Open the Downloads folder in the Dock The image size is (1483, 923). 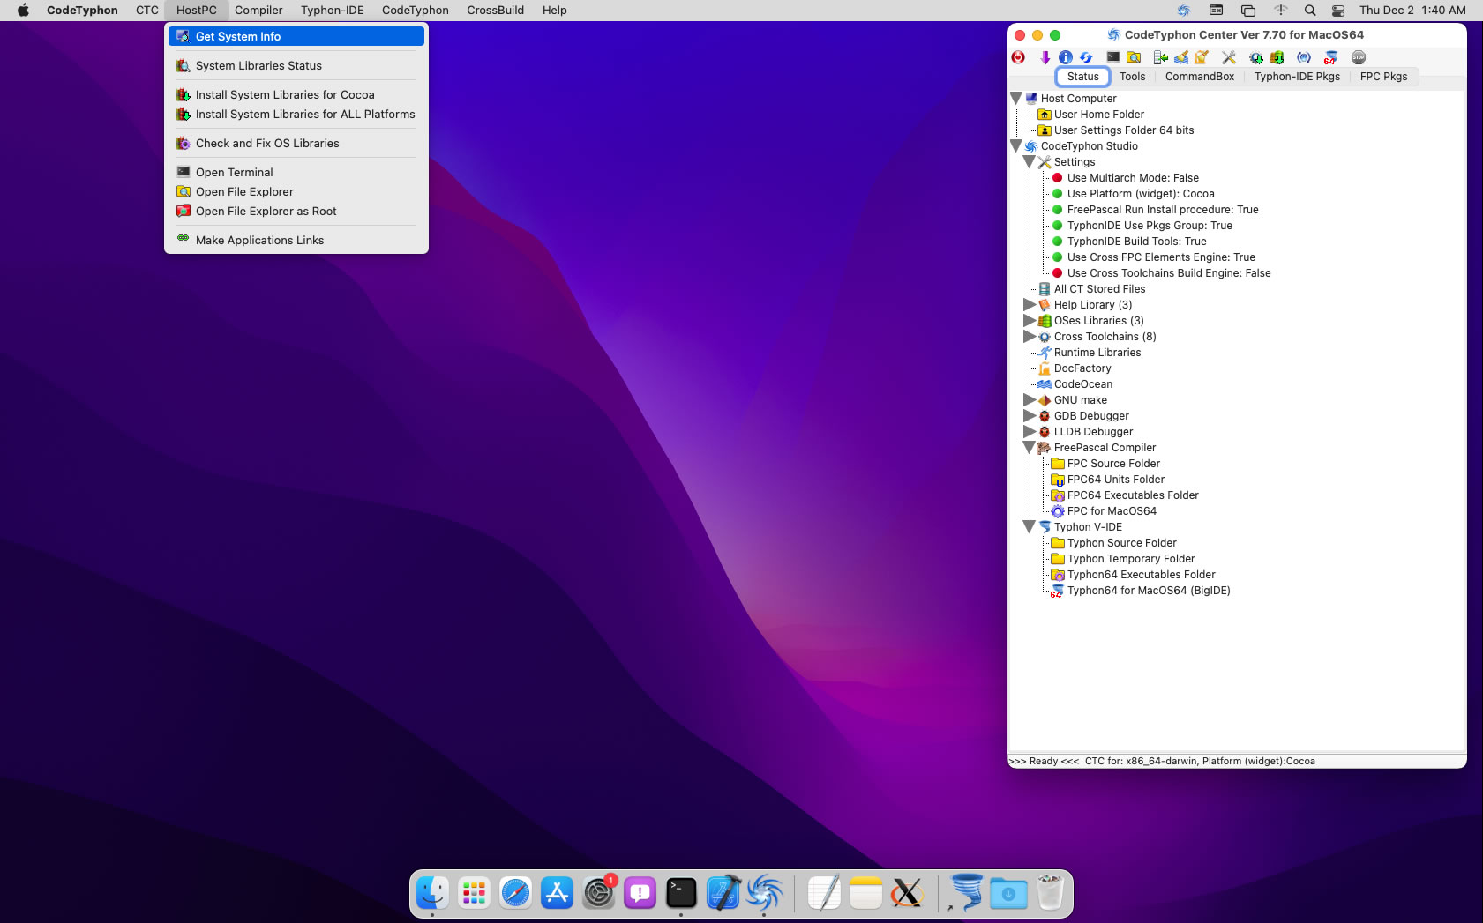point(1008,893)
